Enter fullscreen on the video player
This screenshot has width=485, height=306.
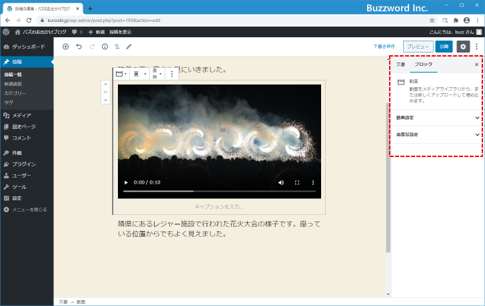[297, 182]
